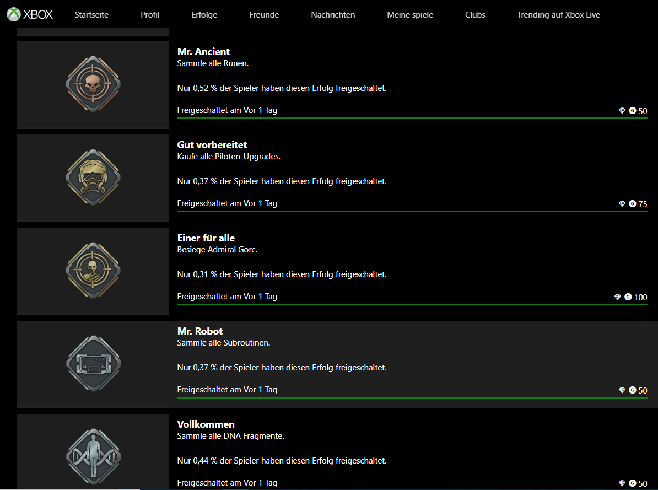Open the Freunde page

point(264,15)
